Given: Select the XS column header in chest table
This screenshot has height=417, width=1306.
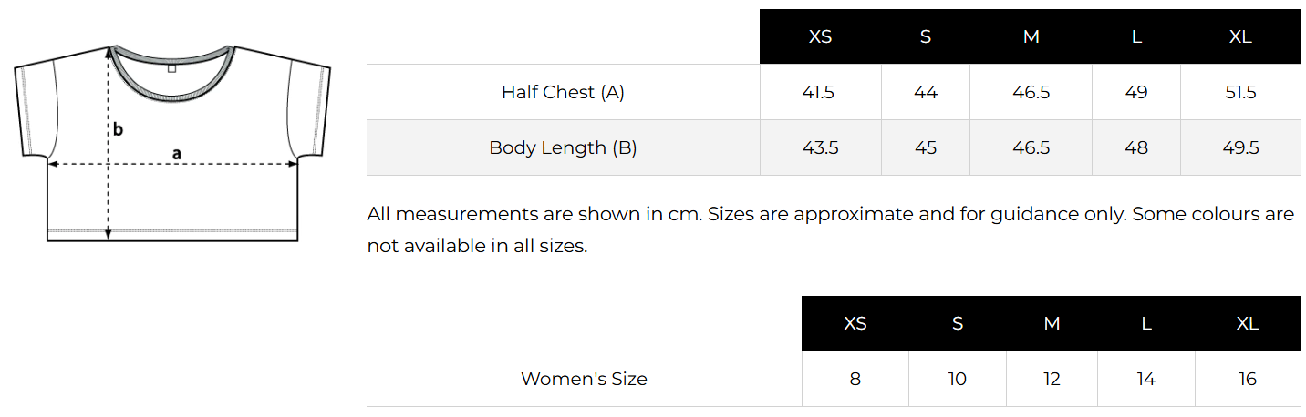Looking at the screenshot, I should pyautogui.click(x=820, y=37).
